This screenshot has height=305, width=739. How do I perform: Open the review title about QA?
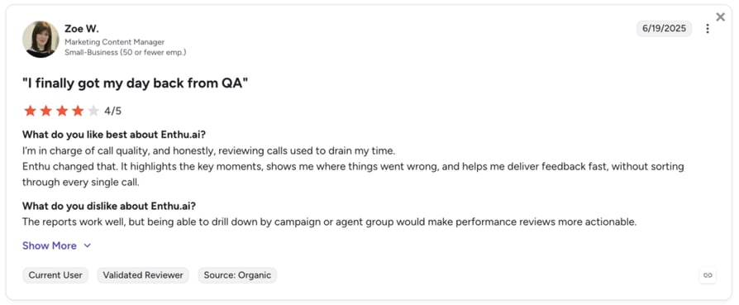(135, 83)
